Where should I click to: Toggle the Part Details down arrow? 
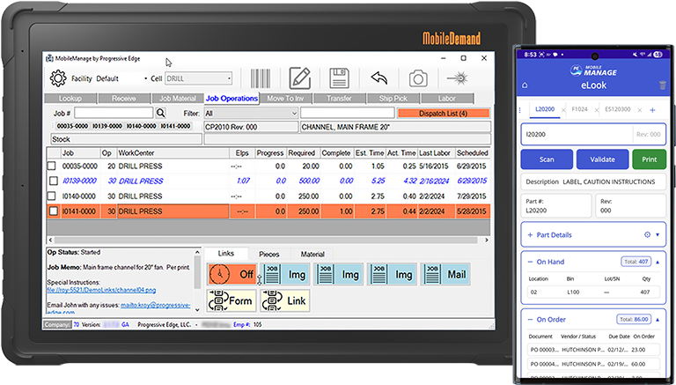tap(658, 235)
